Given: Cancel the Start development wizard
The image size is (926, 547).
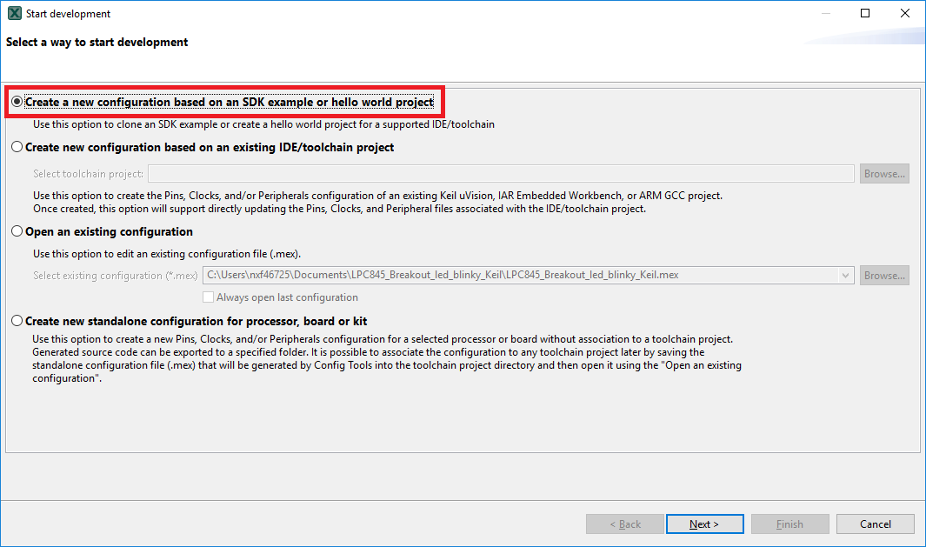Looking at the screenshot, I should 875,524.
